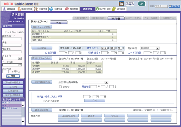The width and height of the screenshot is (181, 127).
Task: Expand the 支払手段 dropdown
Action: [x=12, y=58]
